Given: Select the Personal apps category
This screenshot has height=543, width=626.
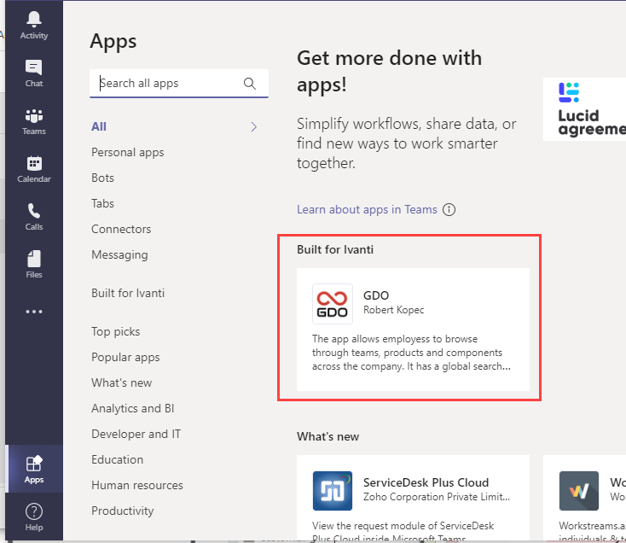Looking at the screenshot, I should pyautogui.click(x=128, y=152).
